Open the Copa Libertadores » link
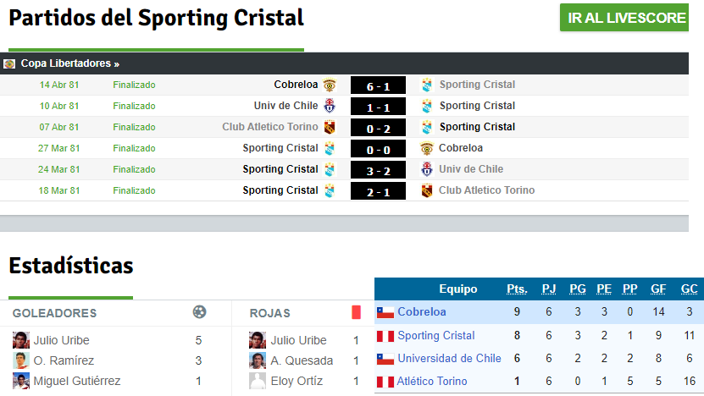Viewport: 704px width, 396px height. coord(70,63)
